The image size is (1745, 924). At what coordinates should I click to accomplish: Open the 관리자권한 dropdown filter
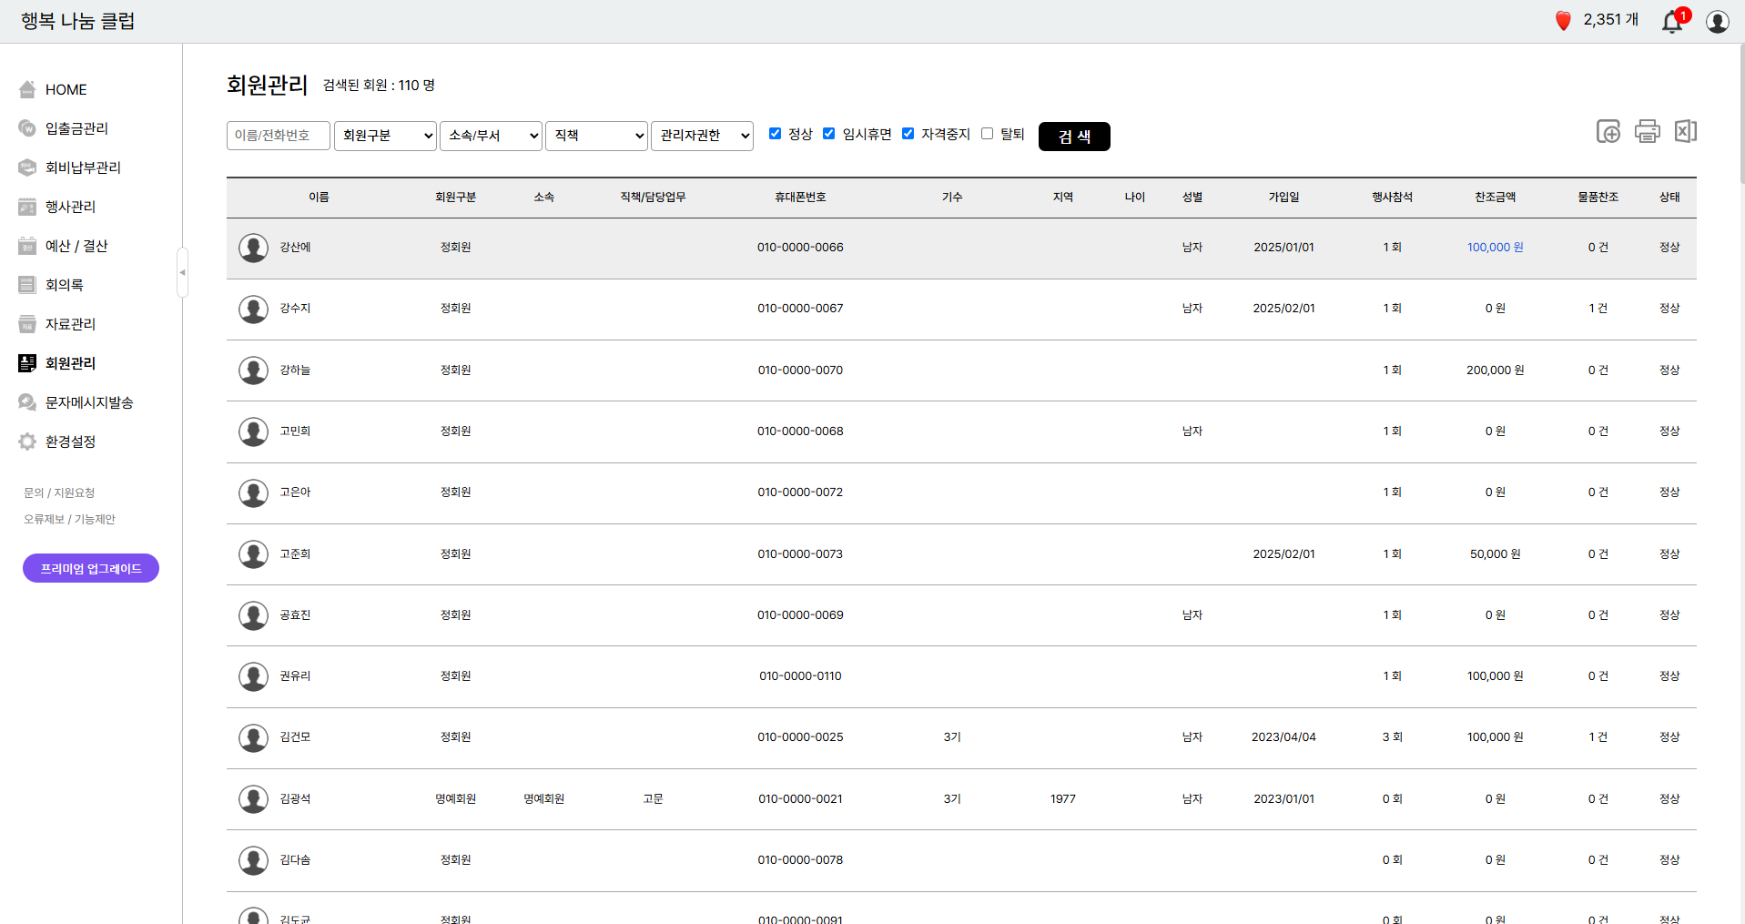pos(702,136)
